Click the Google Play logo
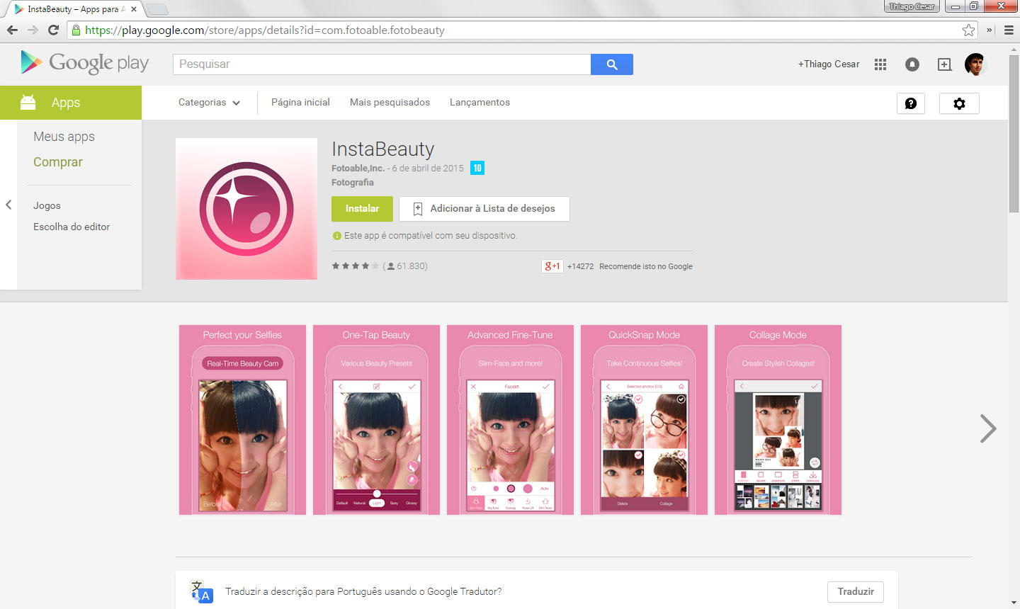The image size is (1020, 609). click(85, 63)
